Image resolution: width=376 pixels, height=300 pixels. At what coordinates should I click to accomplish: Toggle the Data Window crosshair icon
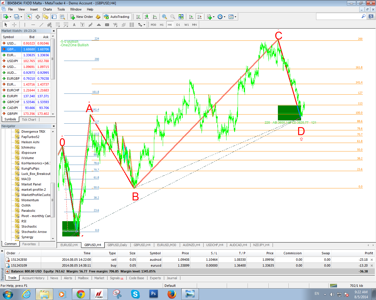coord(38,17)
